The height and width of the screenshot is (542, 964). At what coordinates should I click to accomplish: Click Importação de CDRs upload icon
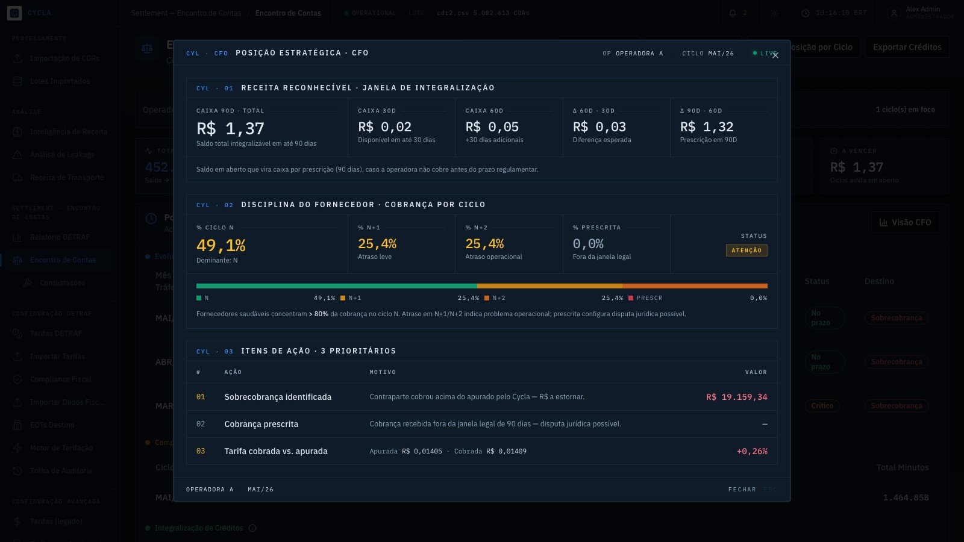[18, 58]
